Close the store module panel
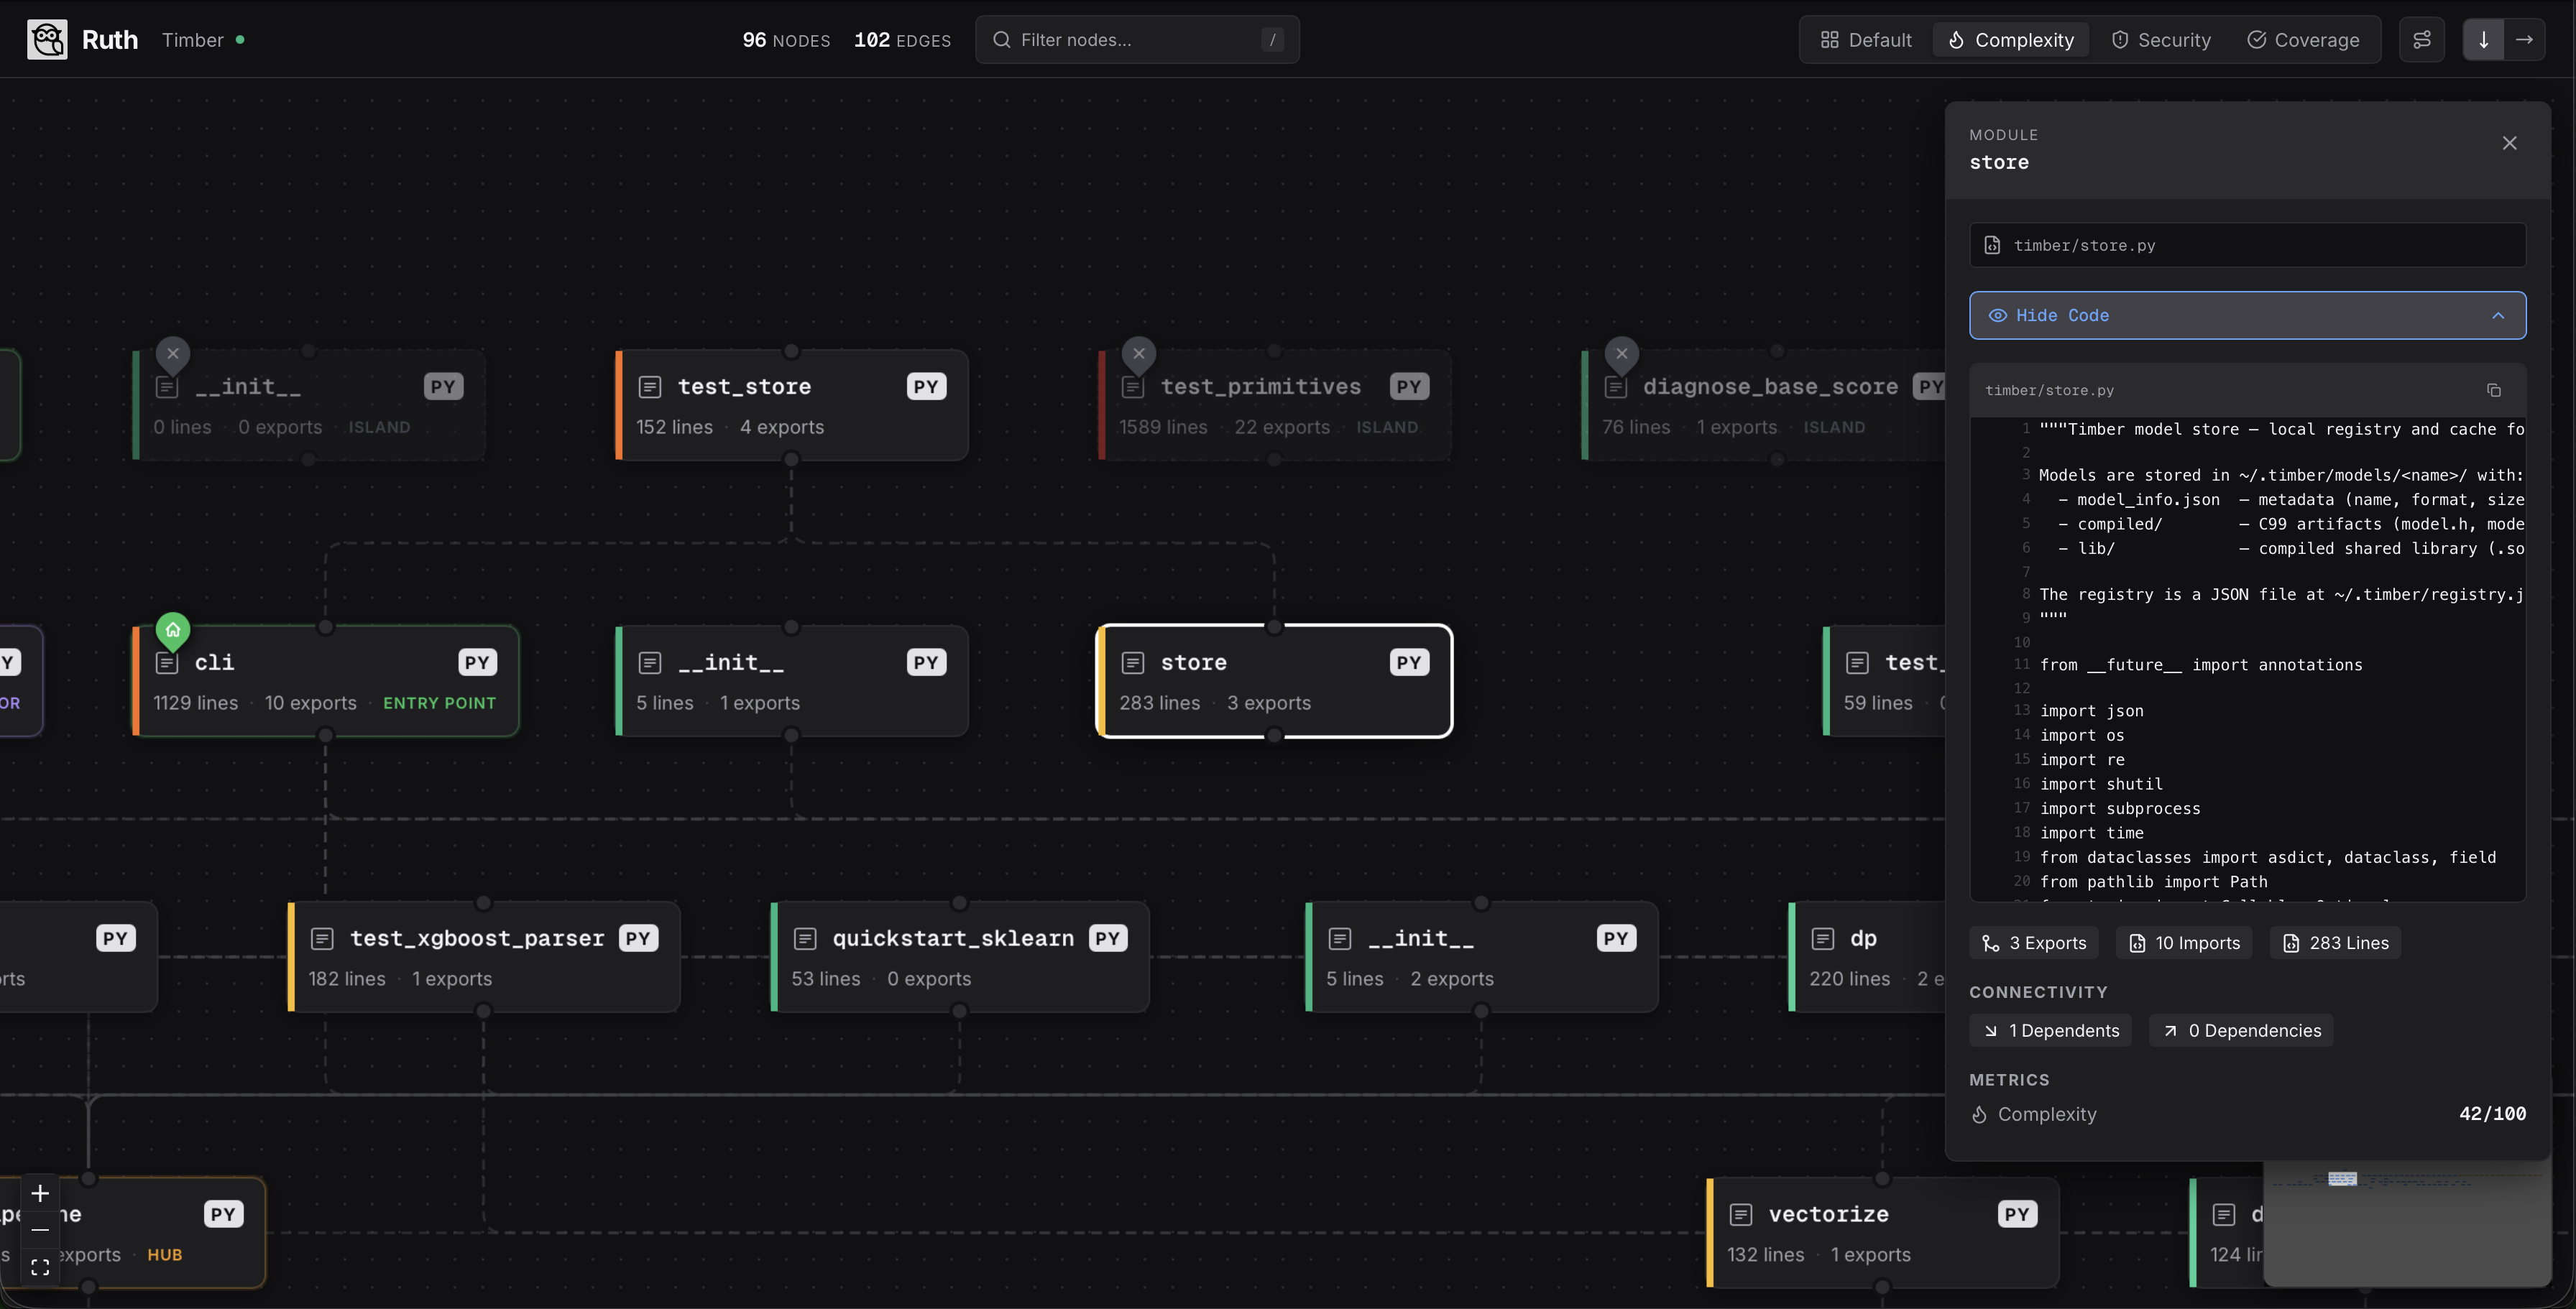 [x=2509, y=143]
